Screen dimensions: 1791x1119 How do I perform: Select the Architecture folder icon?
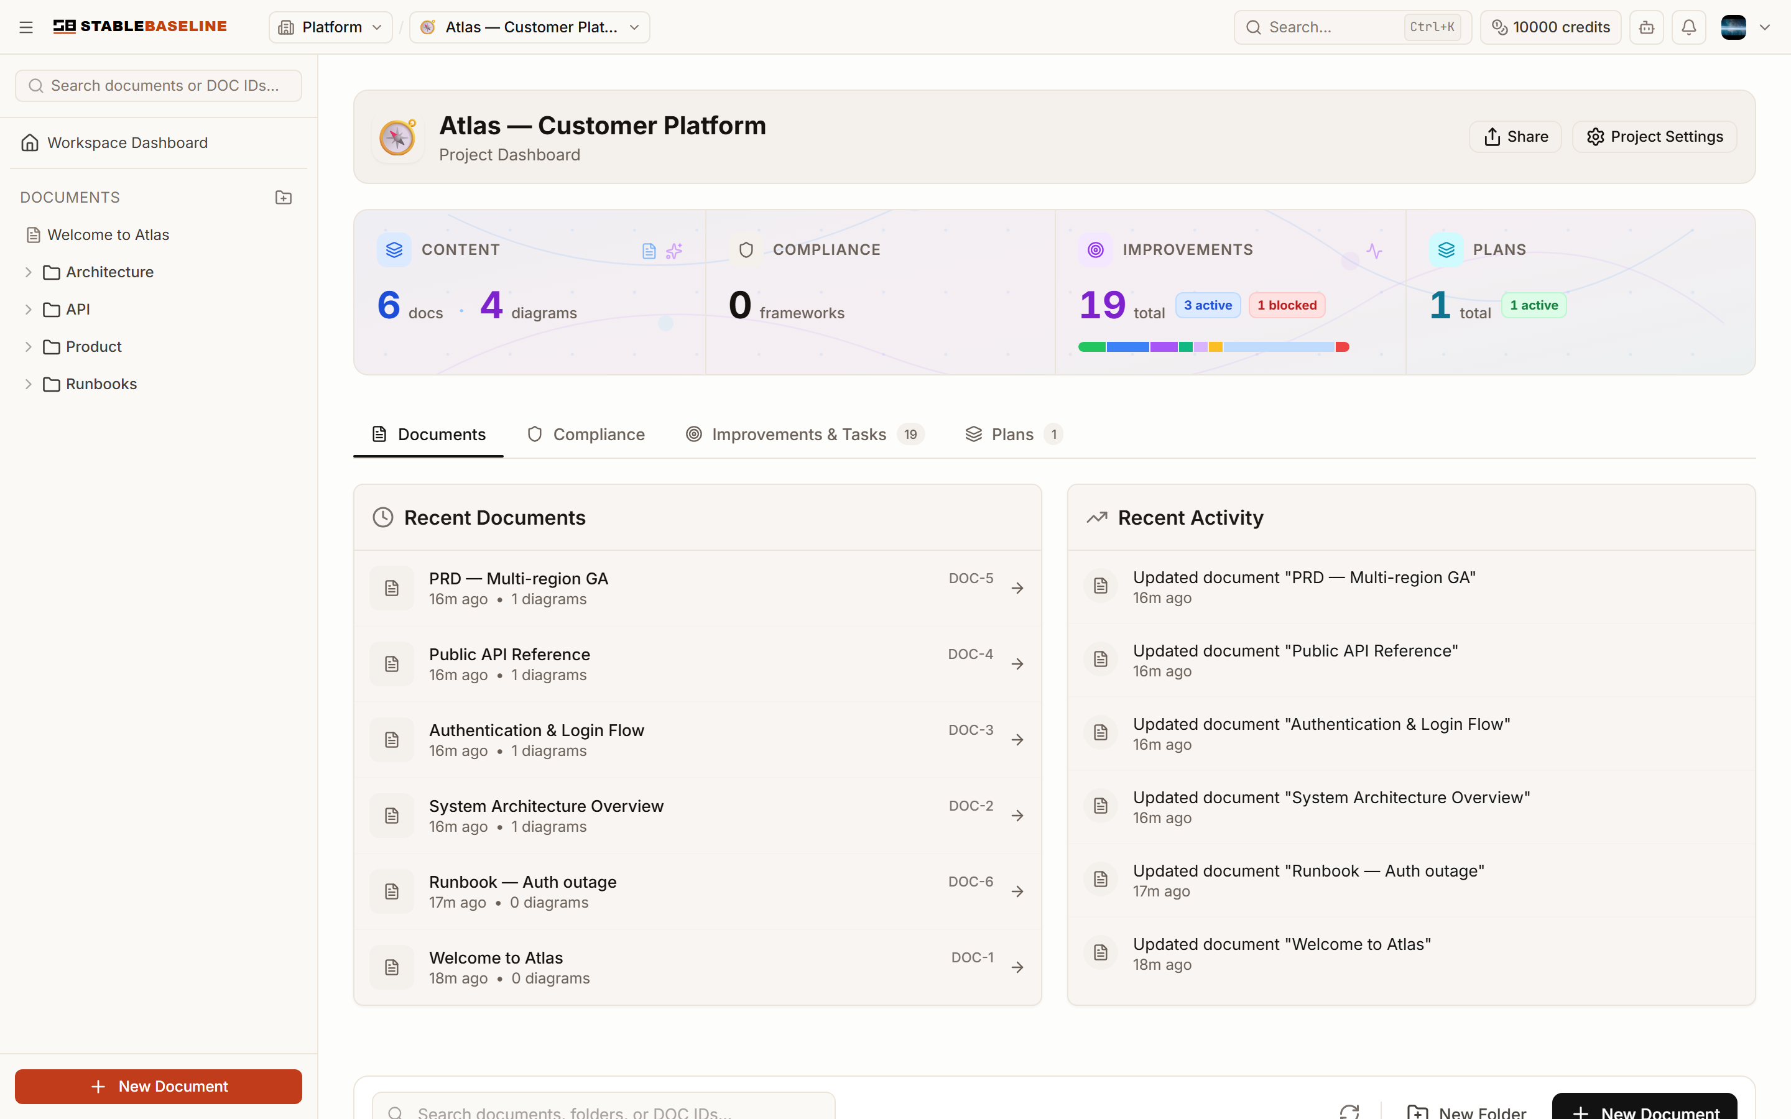coord(52,272)
